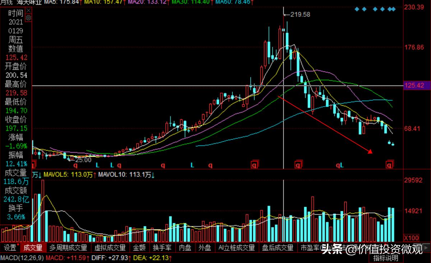Image resolution: width=431 pixels, height=263 pixels.
Task: Switch to 盘后成交量 tab
Action: tap(278, 248)
